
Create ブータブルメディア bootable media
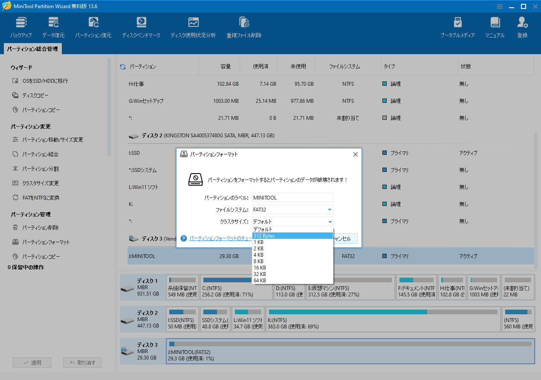tap(457, 28)
